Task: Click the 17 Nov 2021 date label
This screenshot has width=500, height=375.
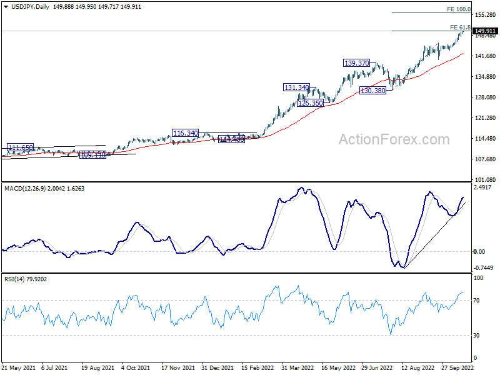Action: tap(178, 368)
